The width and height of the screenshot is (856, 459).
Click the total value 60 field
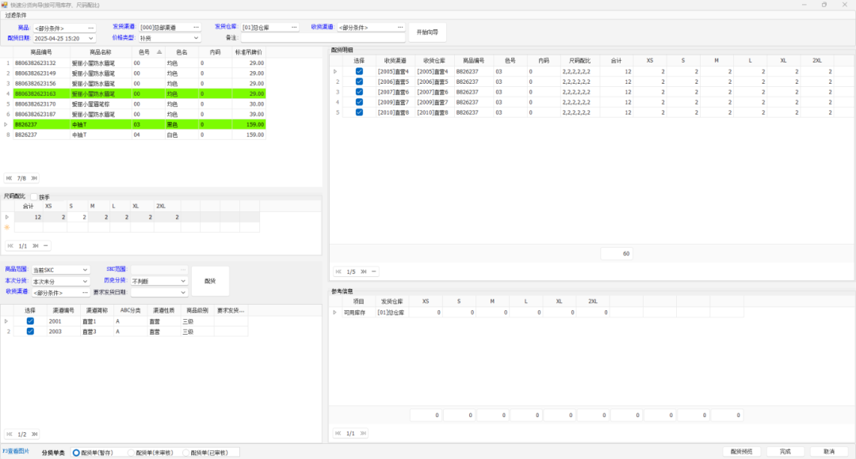tap(617, 253)
